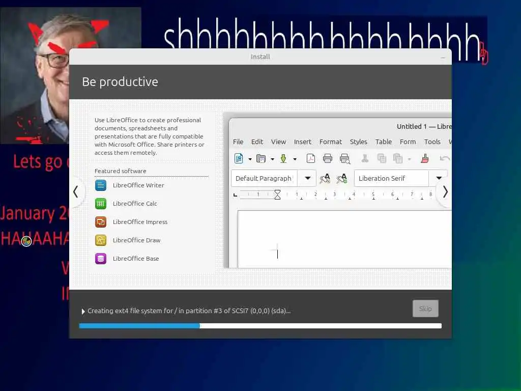The height and width of the screenshot is (391, 521).
Task: Click the LibreOffice Base icon
Action: (101, 258)
